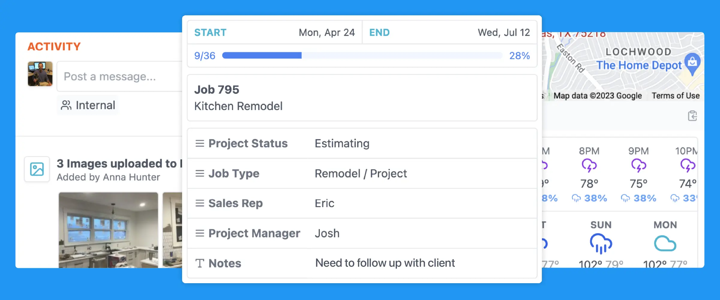Open the Terms of Use link

point(676,95)
